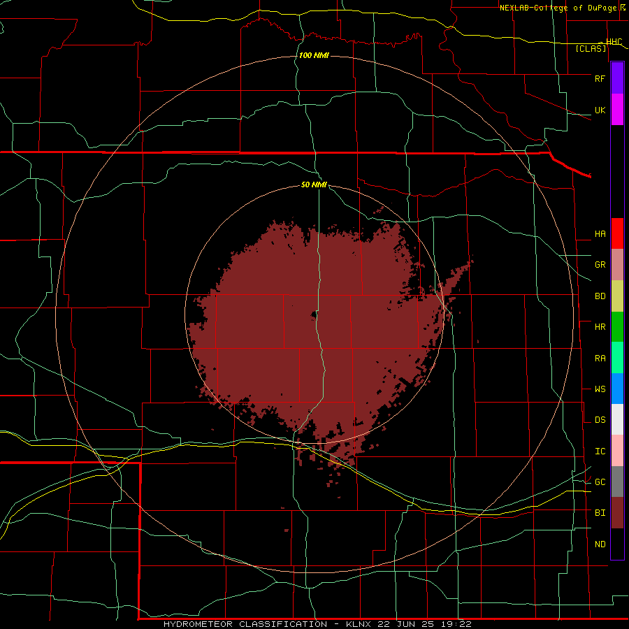Click the HR legend label

pyautogui.click(x=600, y=327)
